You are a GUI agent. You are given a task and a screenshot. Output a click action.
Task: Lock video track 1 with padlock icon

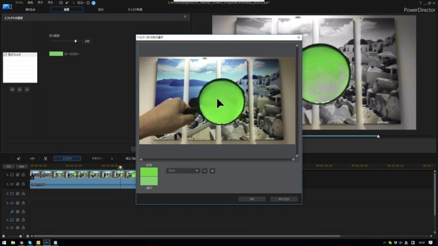(x=23, y=174)
